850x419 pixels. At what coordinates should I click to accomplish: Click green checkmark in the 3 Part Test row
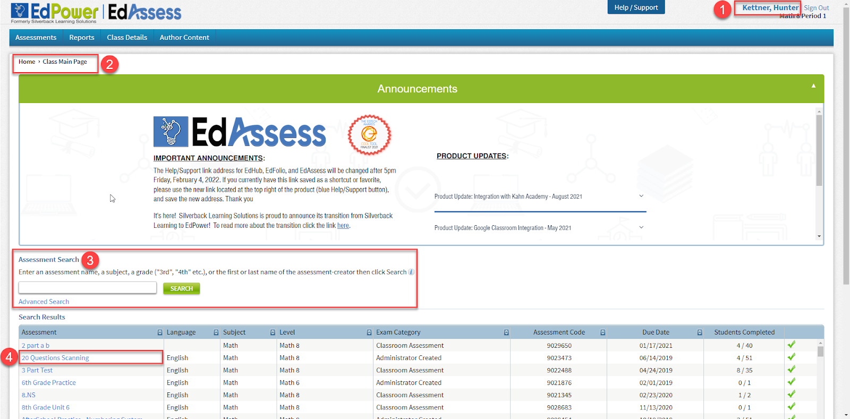click(x=792, y=369)
